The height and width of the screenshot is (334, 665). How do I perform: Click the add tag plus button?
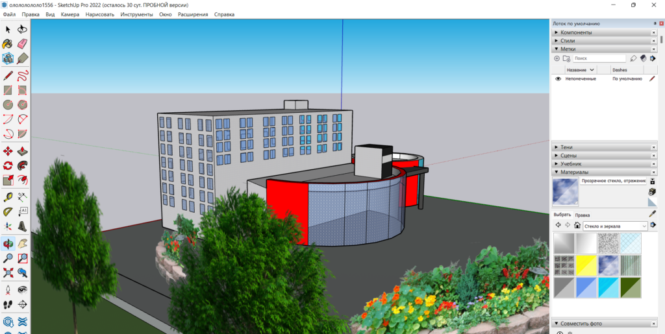(x=557, y=58)
